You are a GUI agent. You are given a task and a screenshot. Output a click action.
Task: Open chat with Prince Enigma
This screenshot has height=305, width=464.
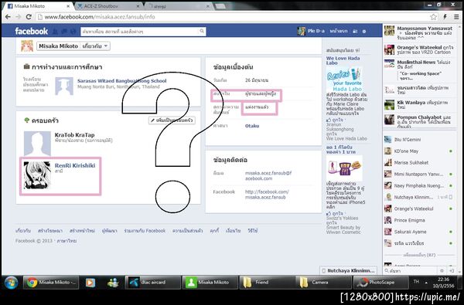[x=419, y=220]
